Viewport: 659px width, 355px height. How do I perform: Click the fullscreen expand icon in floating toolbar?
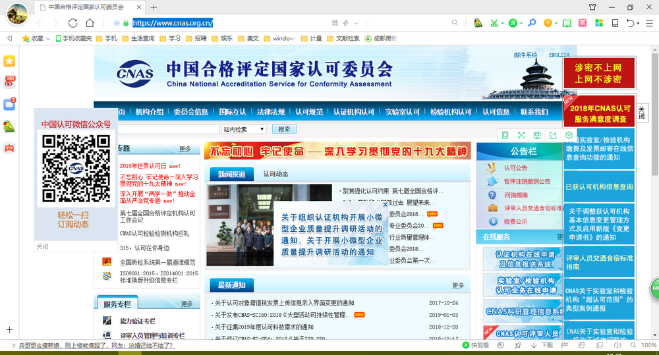pos(521,135)
